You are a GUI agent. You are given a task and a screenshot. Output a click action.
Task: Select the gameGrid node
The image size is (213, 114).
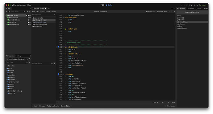point(12,22)
